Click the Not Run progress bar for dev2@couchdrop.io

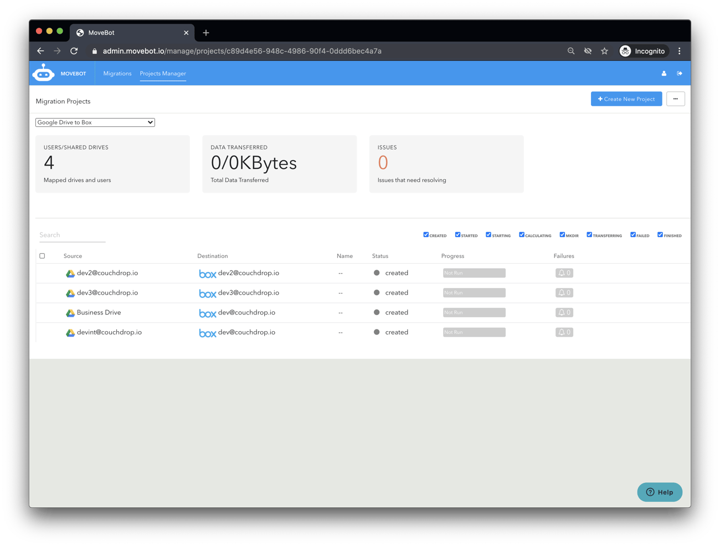click(x=474, y=273)
